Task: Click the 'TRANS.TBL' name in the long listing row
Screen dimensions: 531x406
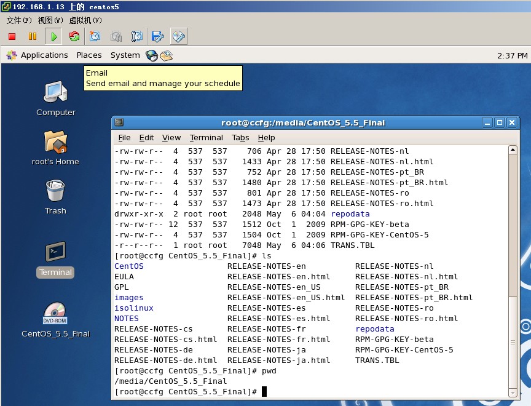Action: [353, 245]
